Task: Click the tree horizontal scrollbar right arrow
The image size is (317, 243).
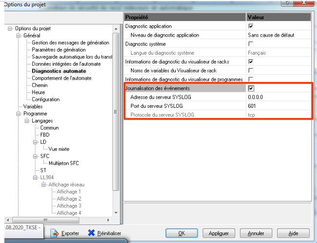Action: [x=109, y=220]
